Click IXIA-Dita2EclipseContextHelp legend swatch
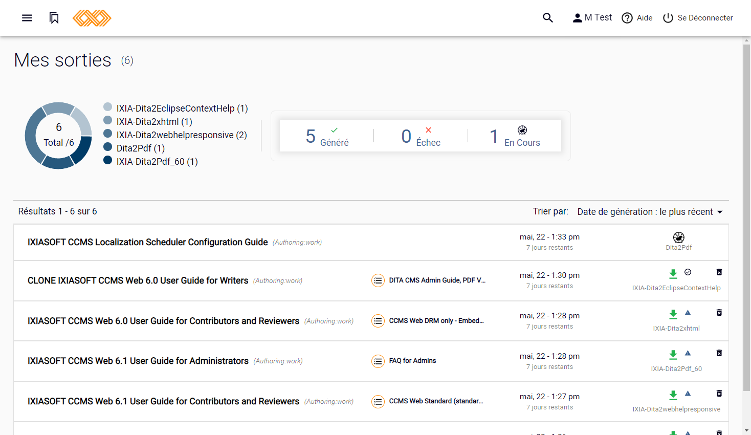751x435 pixels. pos(107,107)
